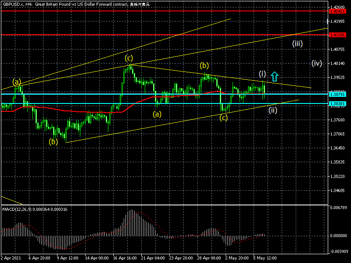Click the red 1.42421 price tag

337,11
